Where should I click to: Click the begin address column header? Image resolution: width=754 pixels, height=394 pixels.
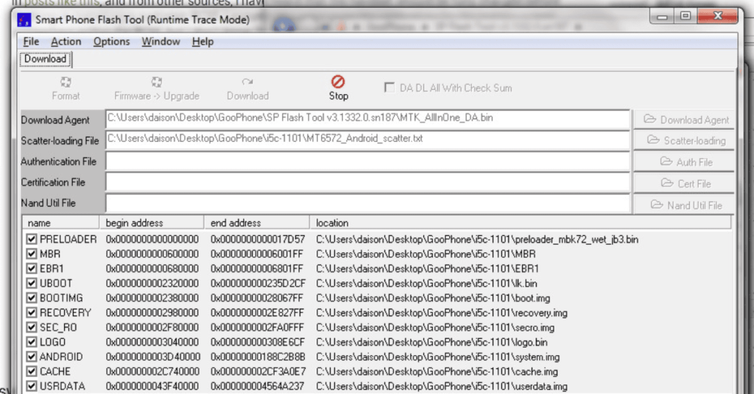[x=152, y=223]
